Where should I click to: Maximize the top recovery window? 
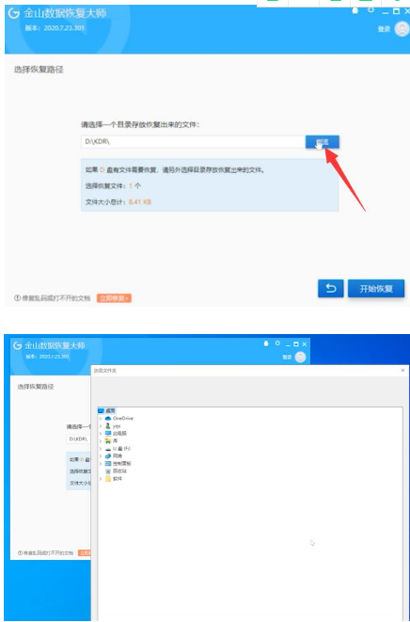(x=396, y=11)
